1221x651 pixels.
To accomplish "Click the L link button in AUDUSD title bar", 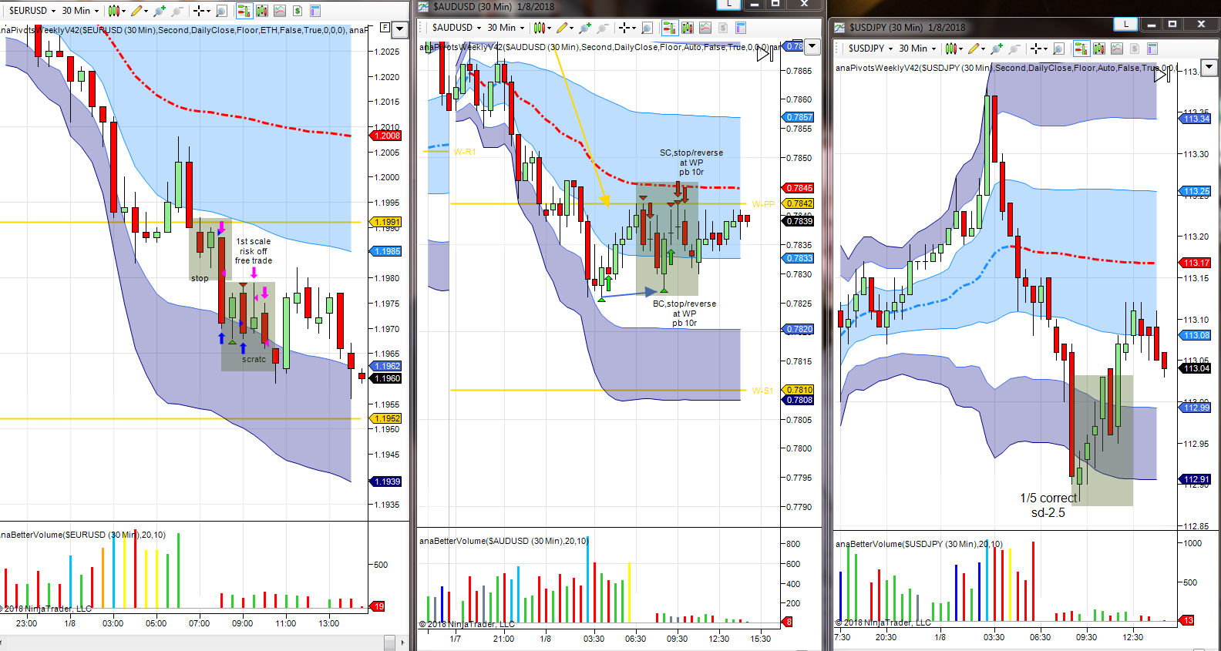I will click(x=728, y=4).
